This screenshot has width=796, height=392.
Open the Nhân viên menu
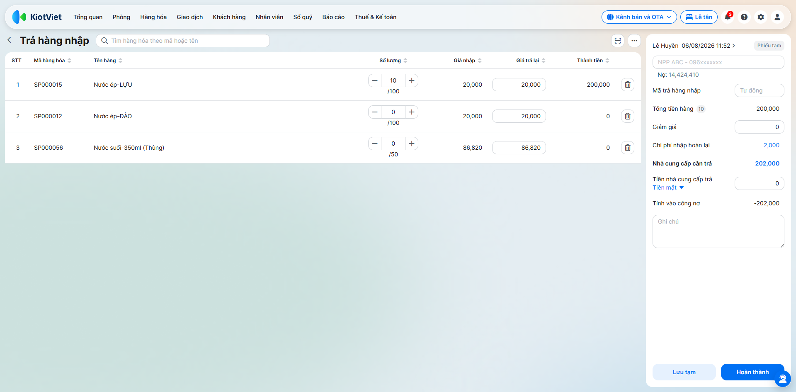[269, 17]
